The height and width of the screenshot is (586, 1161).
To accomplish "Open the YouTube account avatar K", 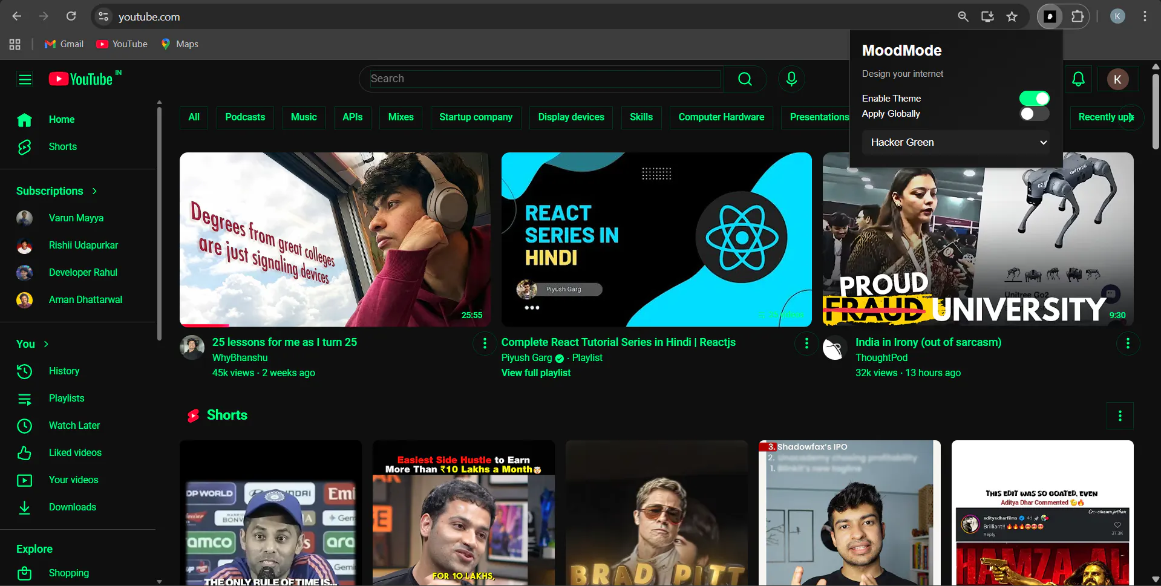I will 1117,79.
